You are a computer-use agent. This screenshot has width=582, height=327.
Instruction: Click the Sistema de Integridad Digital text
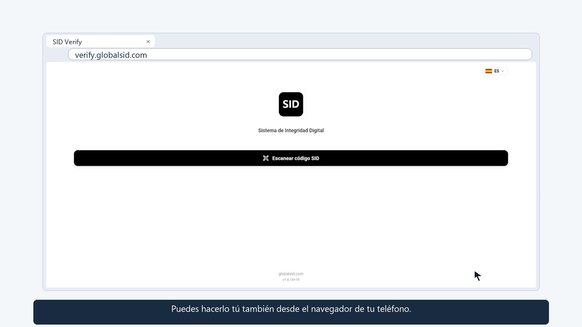pos(291,130)
